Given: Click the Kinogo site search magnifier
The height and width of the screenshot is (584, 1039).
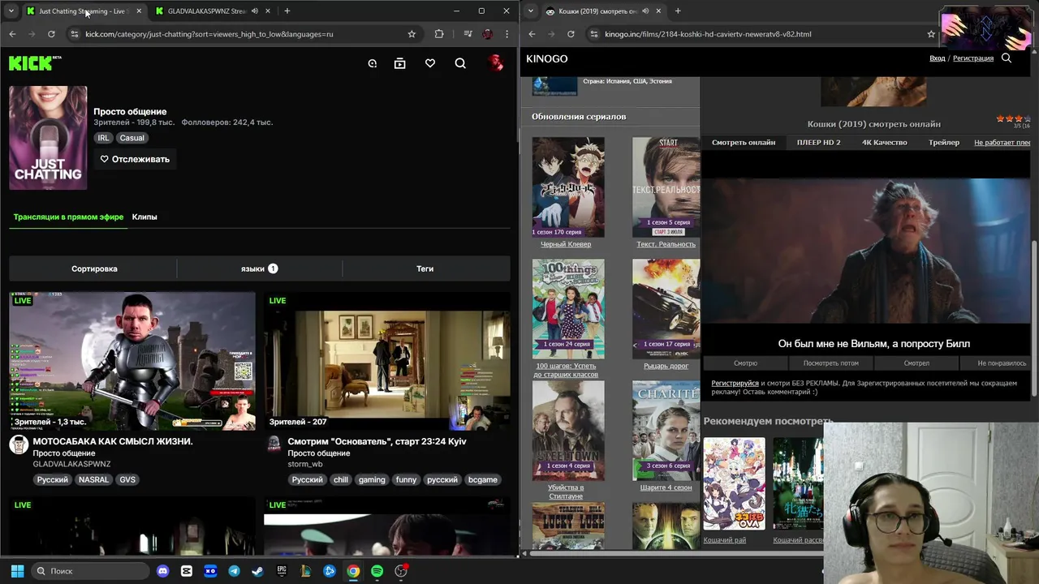Looking at the screenshot, I should point(1007,58).
